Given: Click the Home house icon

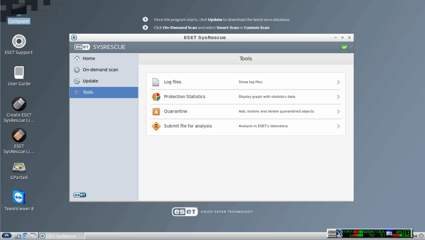Looking at the screenshot, I should tap(77, 58).
